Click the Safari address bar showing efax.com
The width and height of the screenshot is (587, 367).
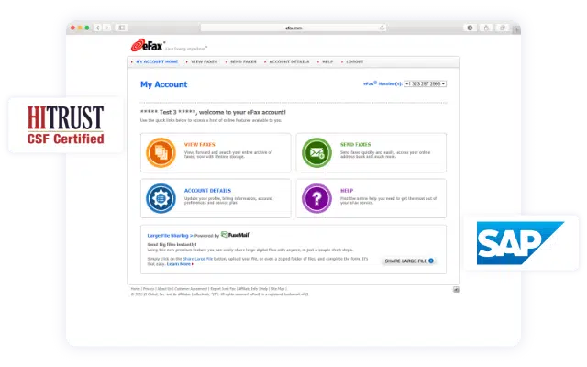click(x=293, y=28)
